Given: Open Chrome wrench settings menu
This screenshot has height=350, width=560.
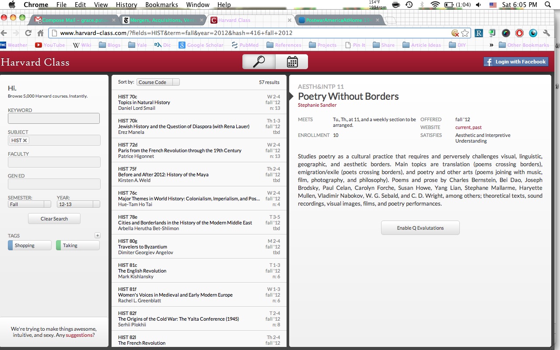Looking at the screenshot, I should click(546, 33).
